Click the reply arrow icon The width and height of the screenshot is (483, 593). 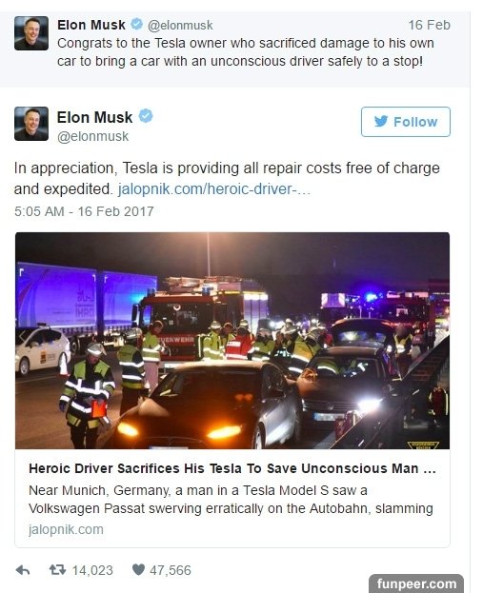23,570
